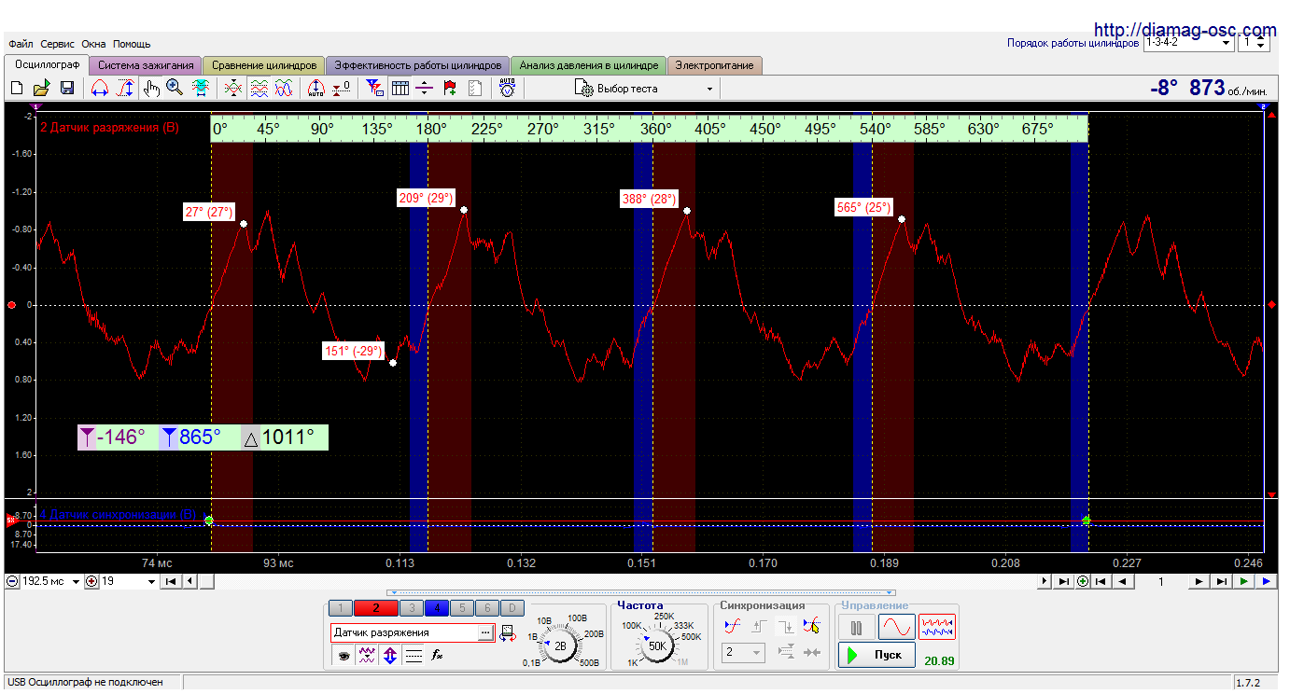Click the Частота knob showing 50K
This screenshot has height=694, width=1290.
click(657, 645)
